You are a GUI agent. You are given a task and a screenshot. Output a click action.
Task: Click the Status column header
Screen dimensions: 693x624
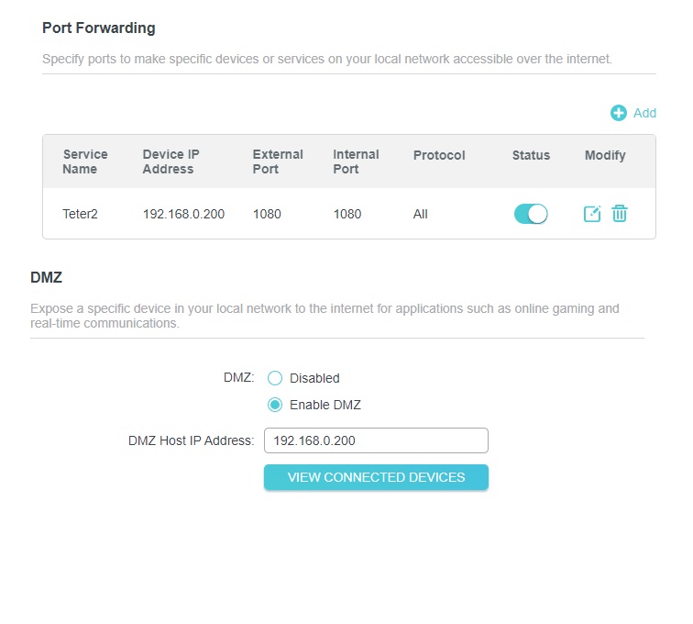click(x=531, y=155)
